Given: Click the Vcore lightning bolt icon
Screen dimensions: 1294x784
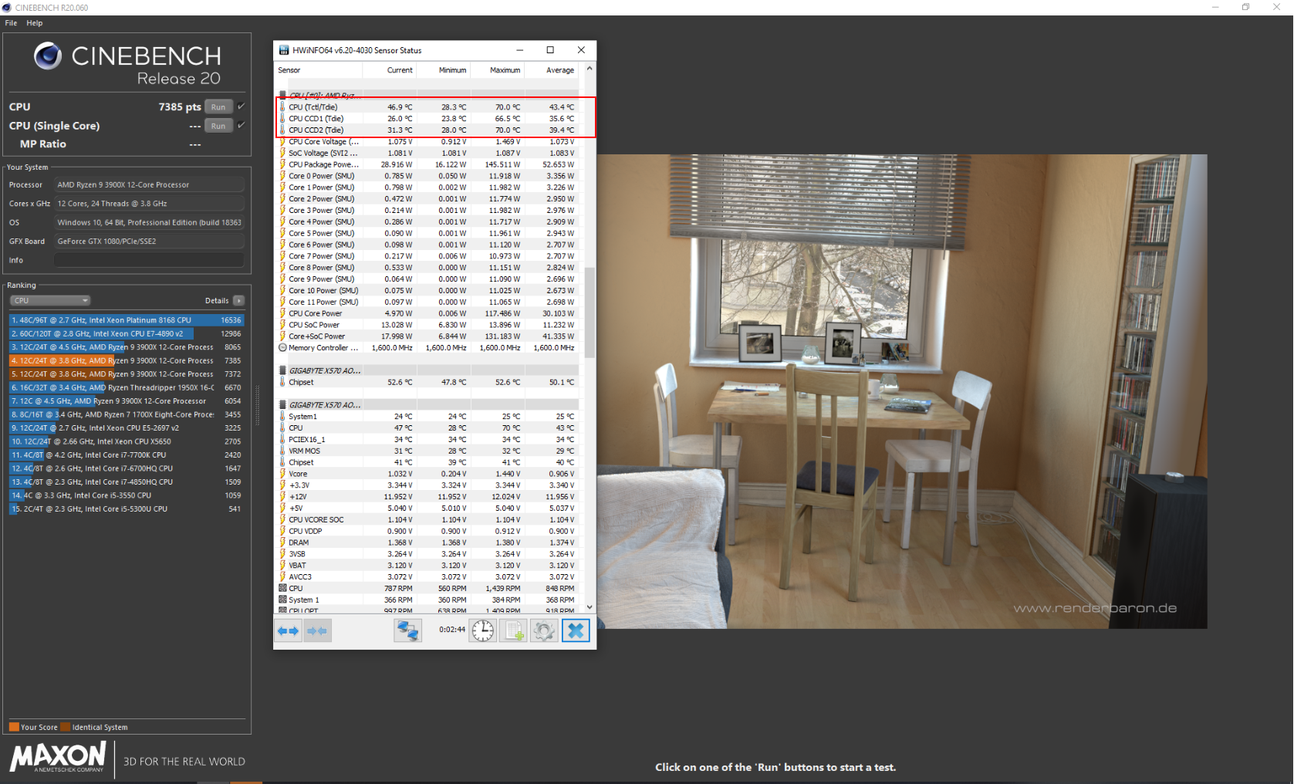Looking at the screenshot, I should click(282, 474).
